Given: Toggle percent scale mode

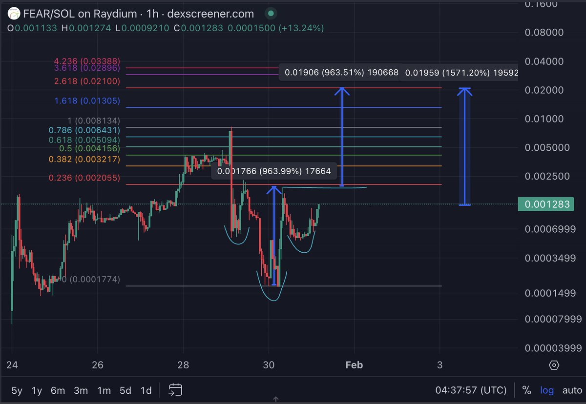Looking at the screenshot, I should pos(526,390).
